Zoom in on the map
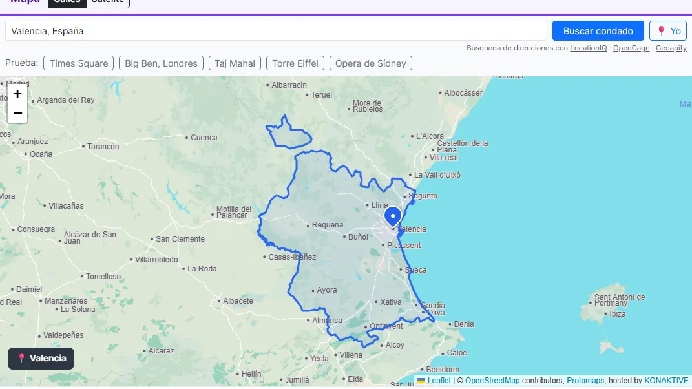 (17, 94)
